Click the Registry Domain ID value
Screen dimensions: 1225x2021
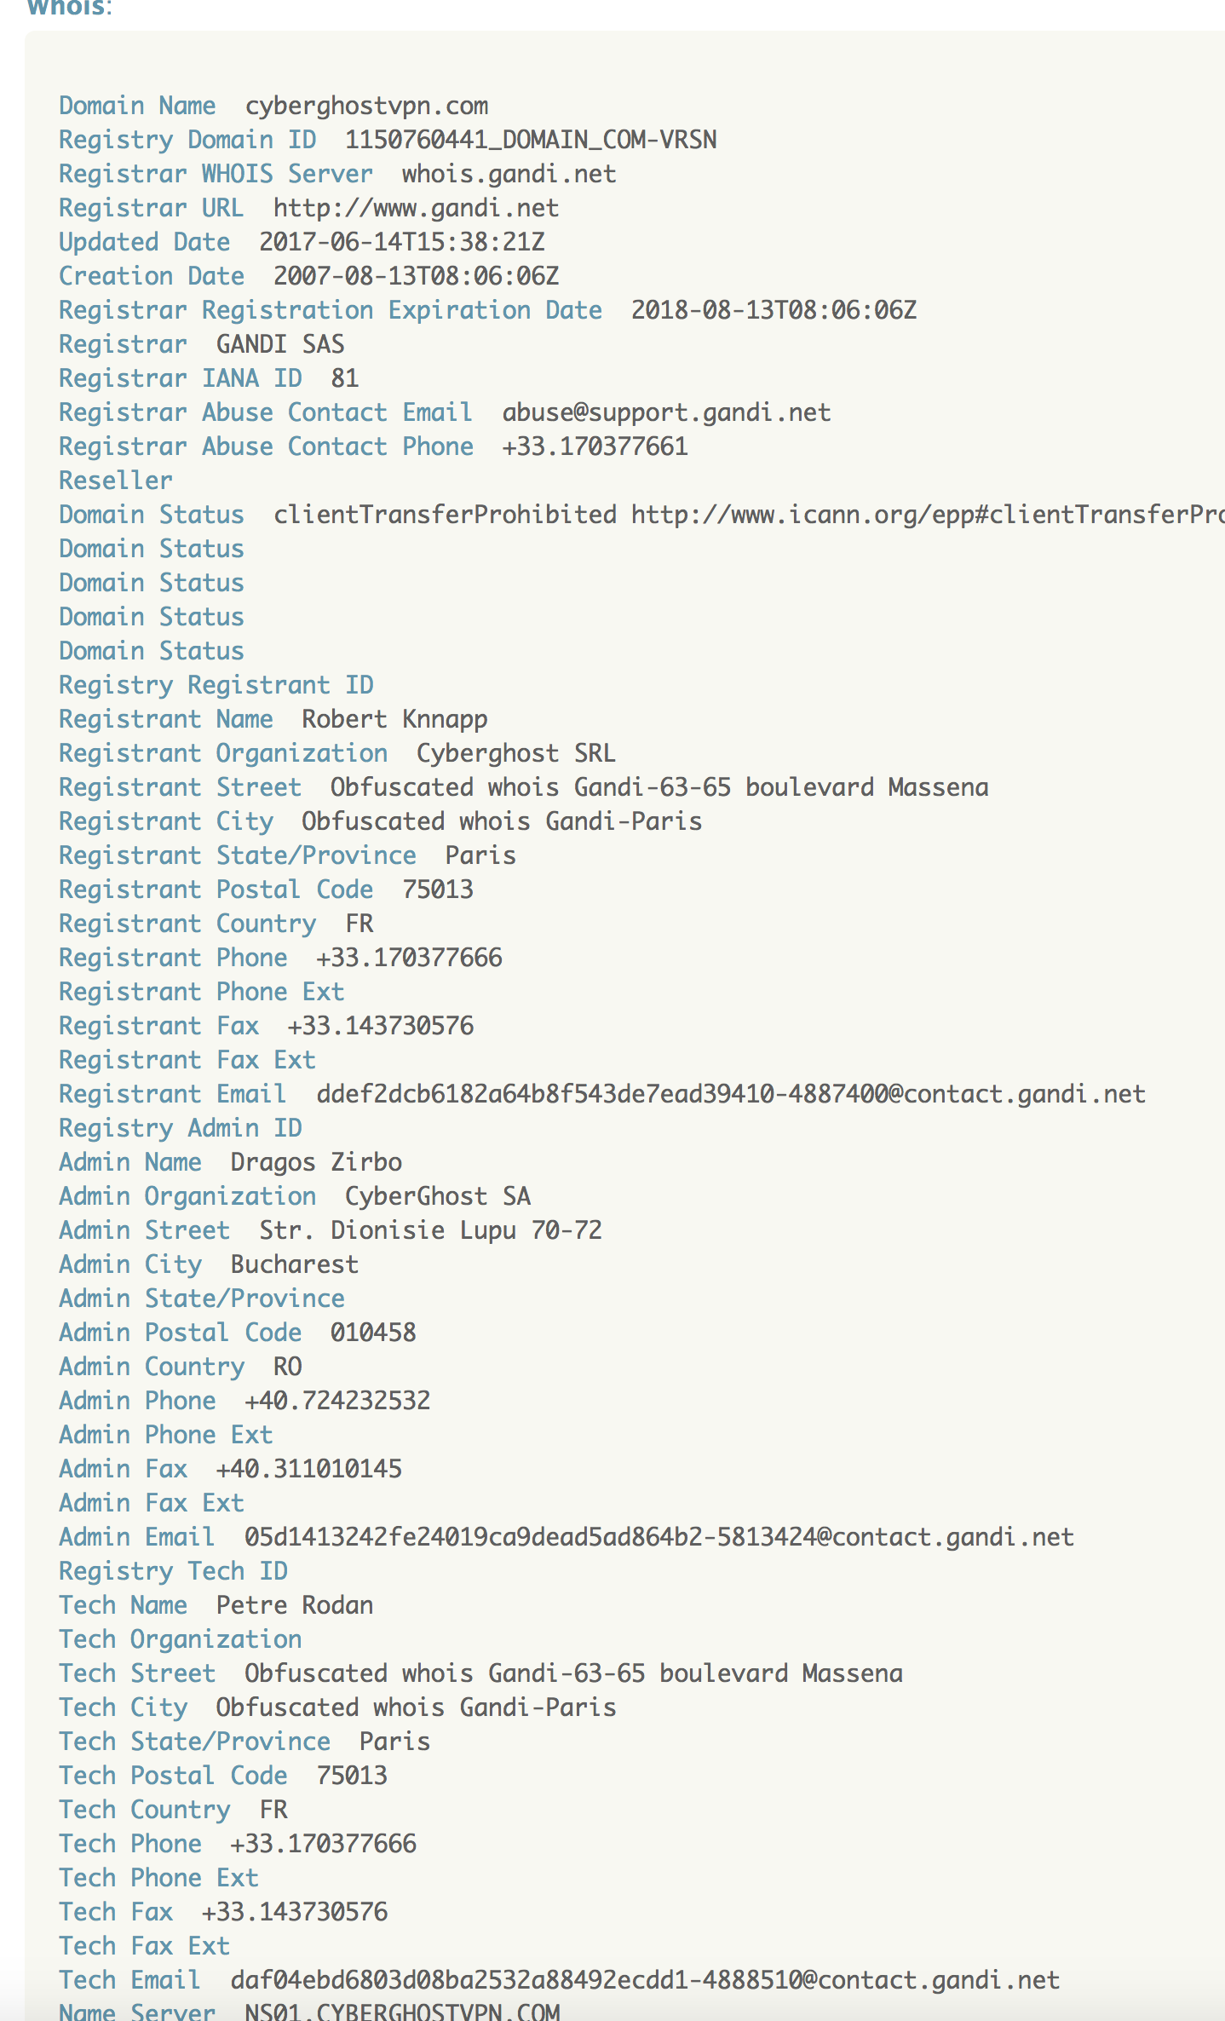(x=530, y=140)
